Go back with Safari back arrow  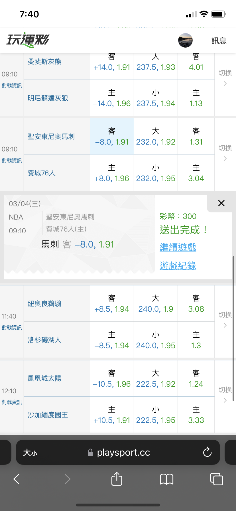(17, 479)
